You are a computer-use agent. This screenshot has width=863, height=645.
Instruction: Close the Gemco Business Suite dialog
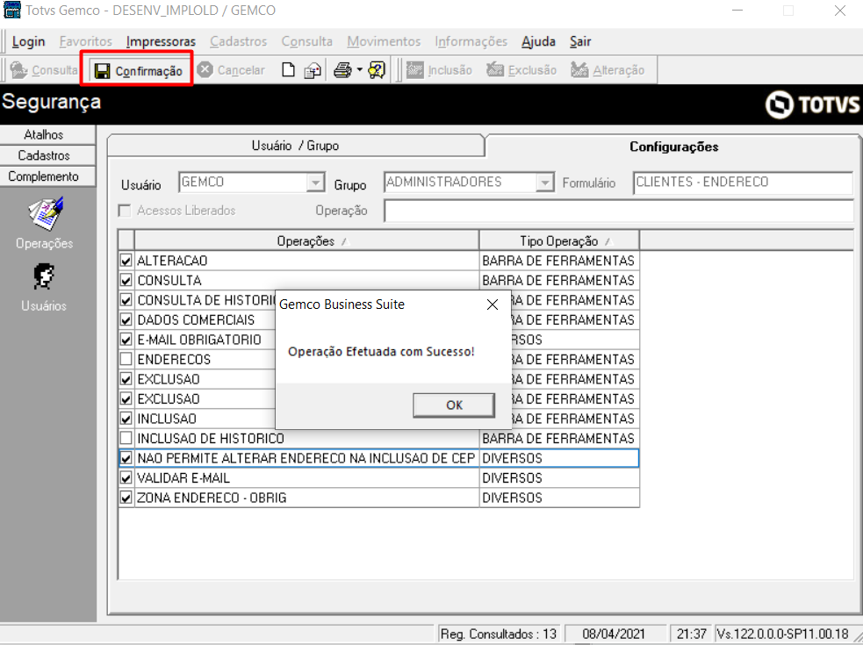click(492, 305)
